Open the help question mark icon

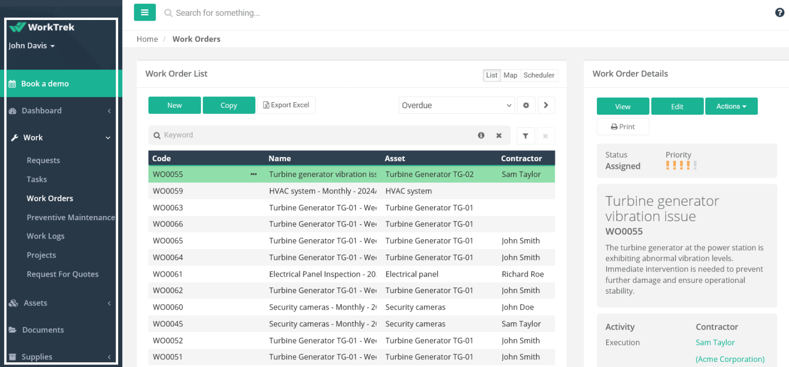click(x=779, y=13)
